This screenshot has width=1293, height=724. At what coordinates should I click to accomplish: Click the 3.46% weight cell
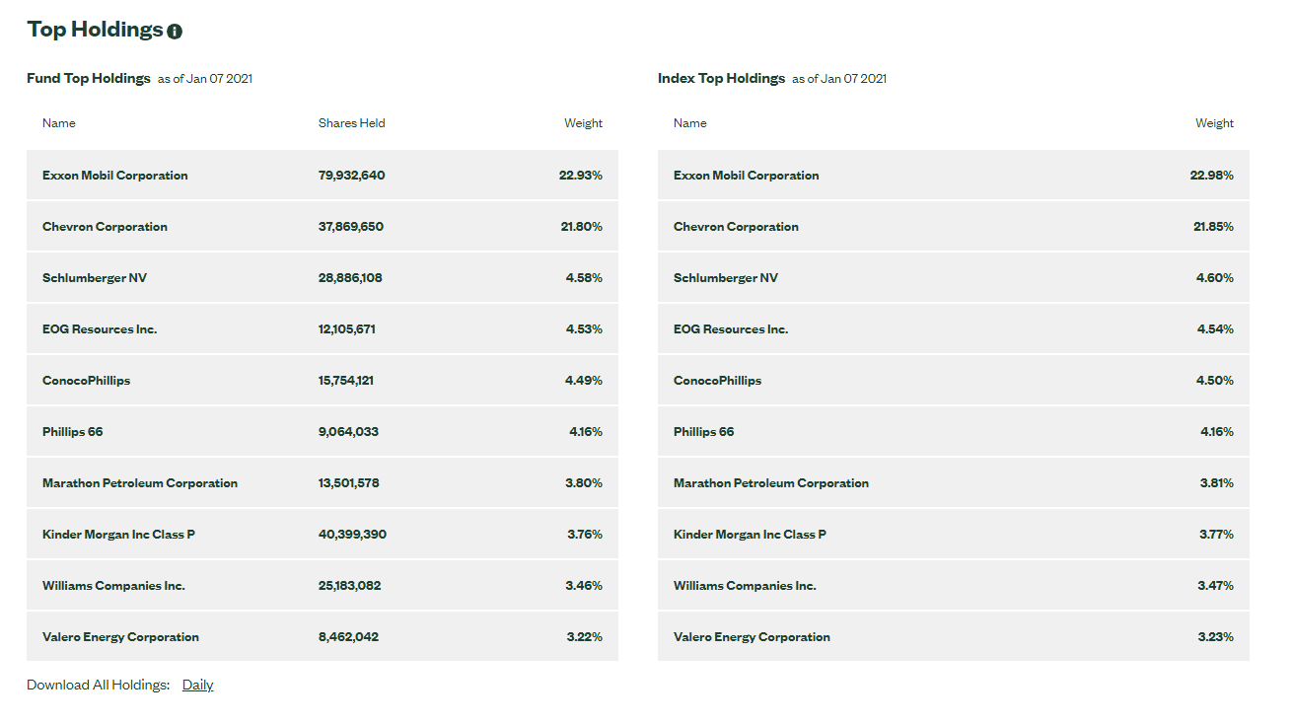point(584,586)
